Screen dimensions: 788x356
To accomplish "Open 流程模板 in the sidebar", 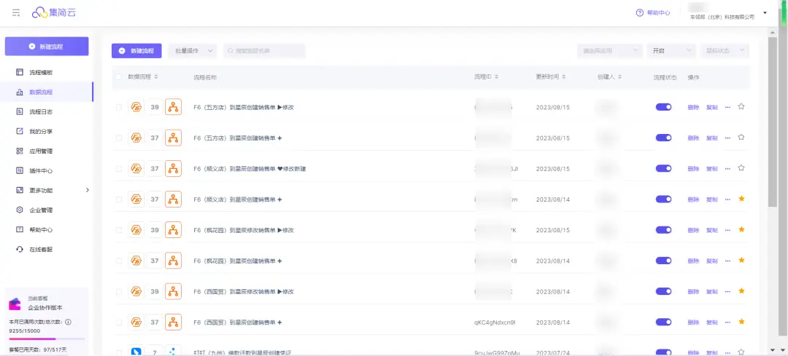I will 41,72.
